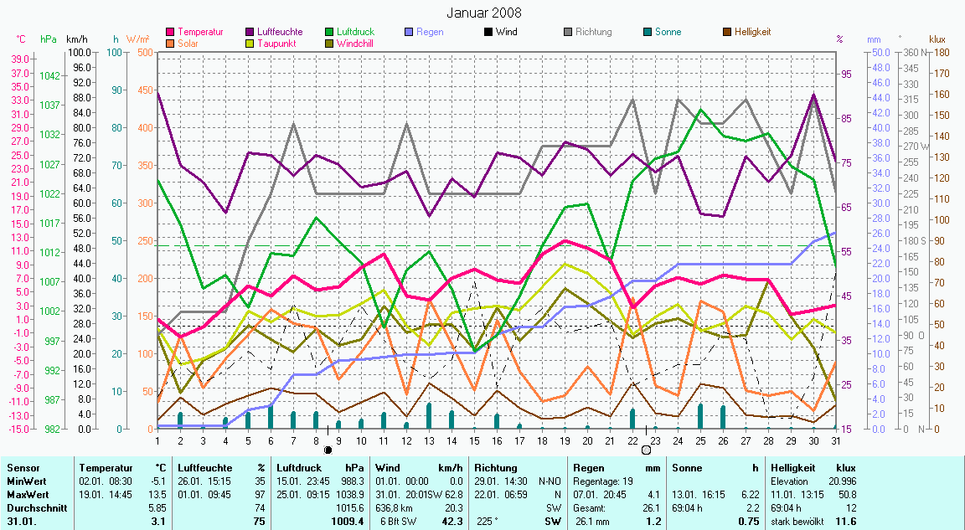Select the Windchill legend label
The height and width of the screenshot is (530, 965).
pyautogui.click(x=356, y=43)
